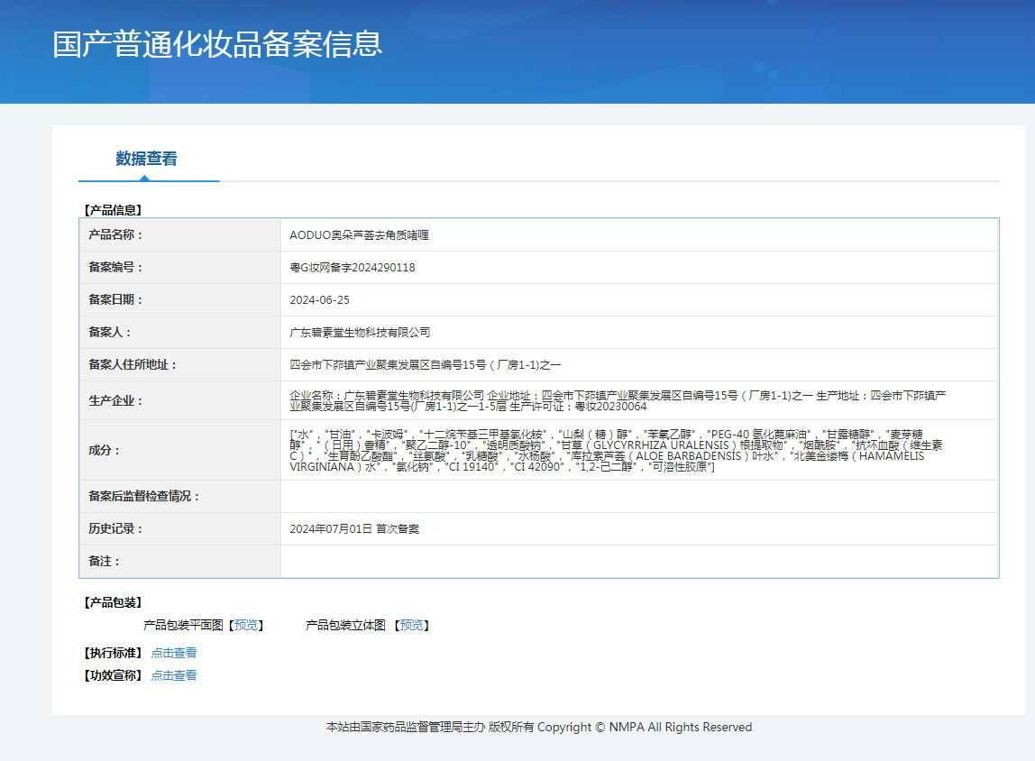The height and width of the screenshot is (761, 1035).
Task: Click the 备注 row label
Action: click(x=105, y=562)
